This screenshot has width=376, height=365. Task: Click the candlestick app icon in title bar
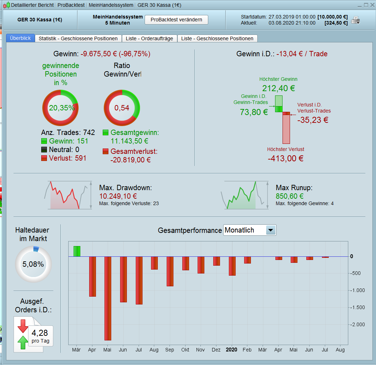pos(7,5)
